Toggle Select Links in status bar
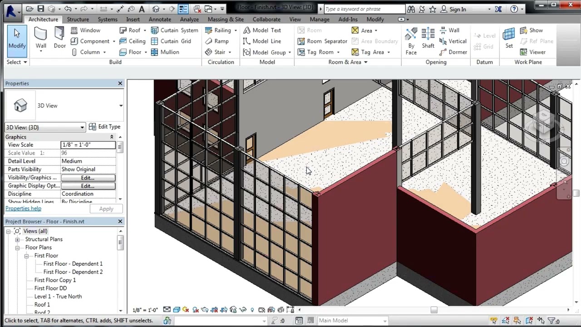This screenshot has height=327, width=581. click(x=494, y=321)
